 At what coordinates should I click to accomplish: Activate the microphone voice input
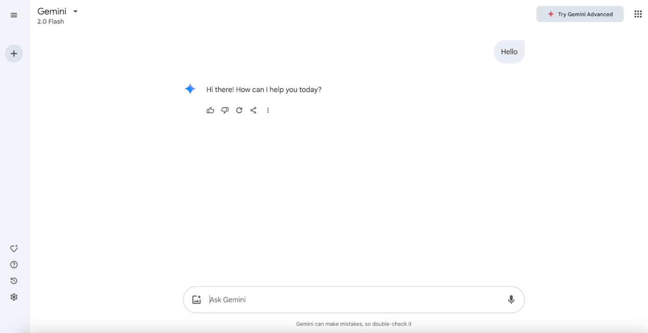pyautogui.click(x=511, y=300)
